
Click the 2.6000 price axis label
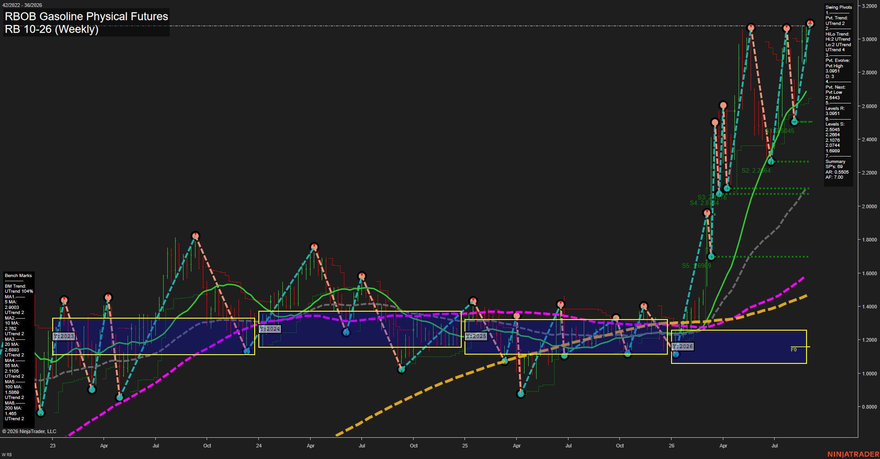click(x=869, y=106)
